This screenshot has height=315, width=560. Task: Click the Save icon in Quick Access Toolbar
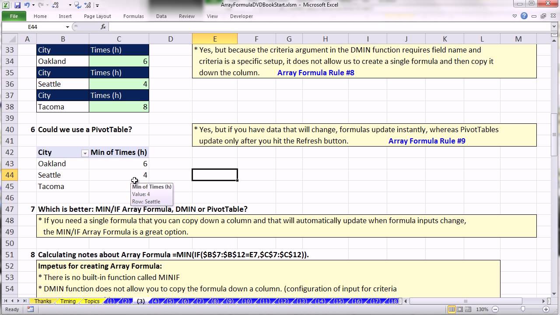tap(17, 5)
